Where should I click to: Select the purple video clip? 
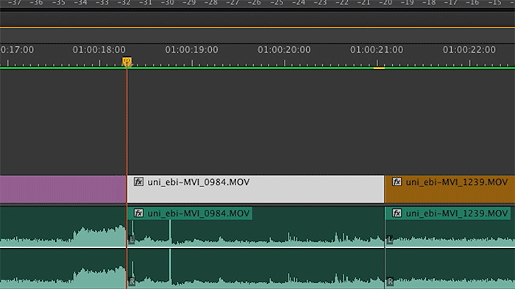[63, 189]
